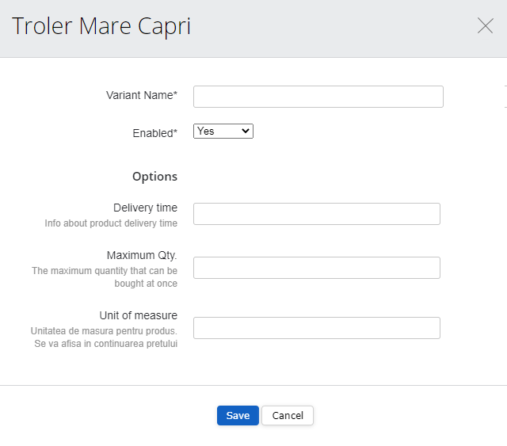The height and width of the screenshot is (446, 507).
Task: Close the Troler Mare Capri dialog
Action: pyautogui.click(x=485, y=26)
